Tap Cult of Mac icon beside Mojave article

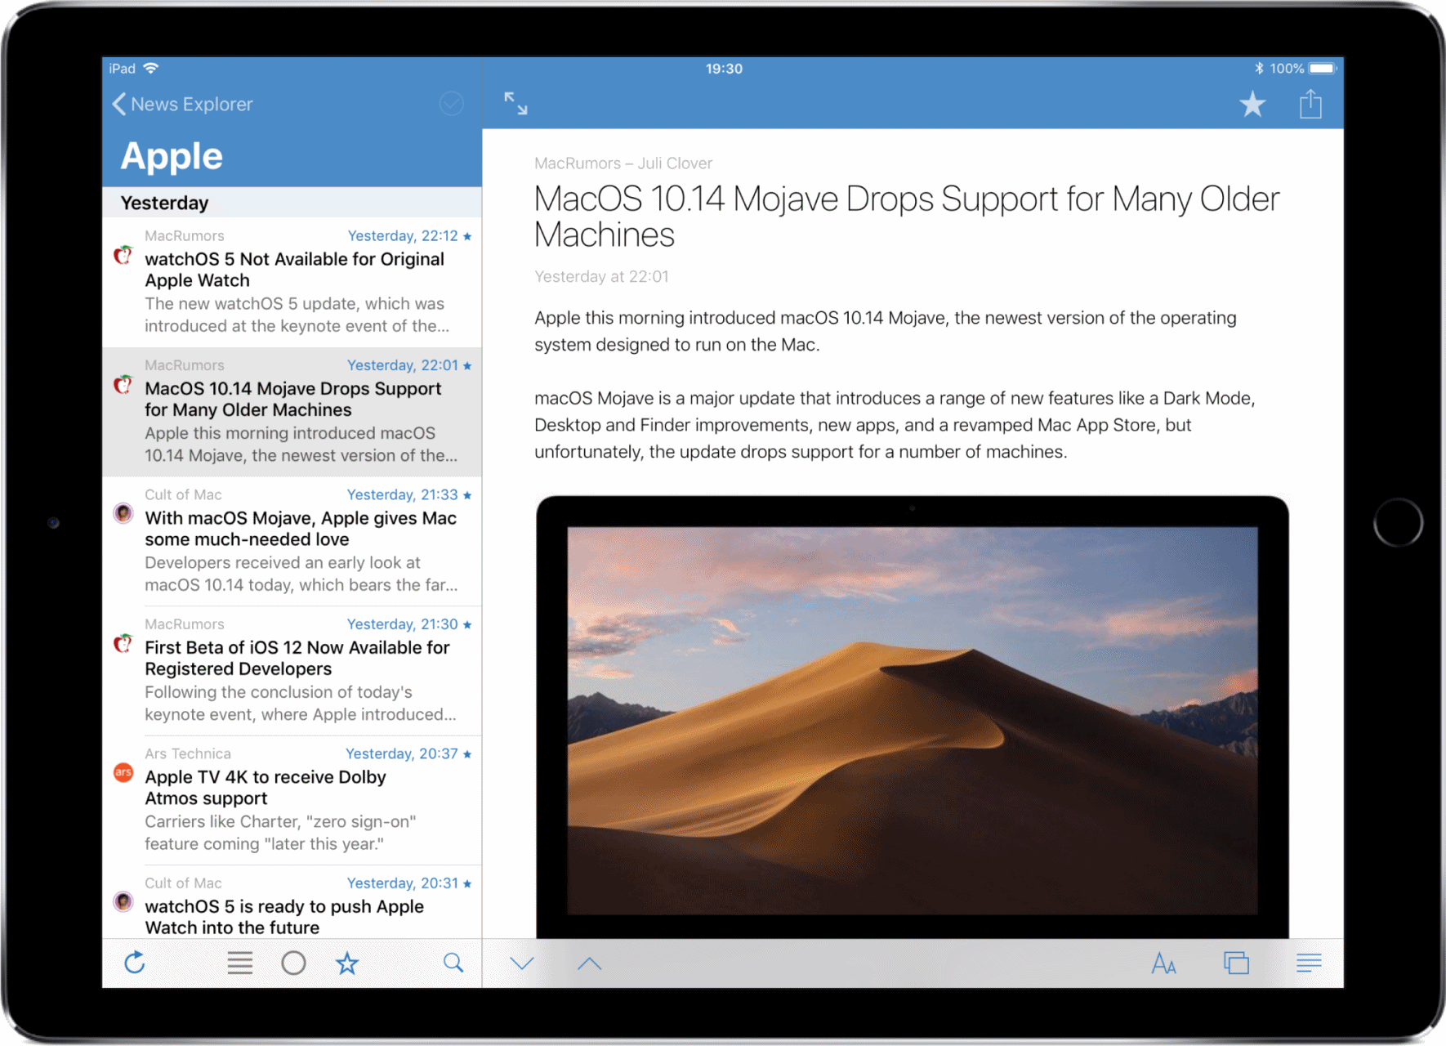123,513
